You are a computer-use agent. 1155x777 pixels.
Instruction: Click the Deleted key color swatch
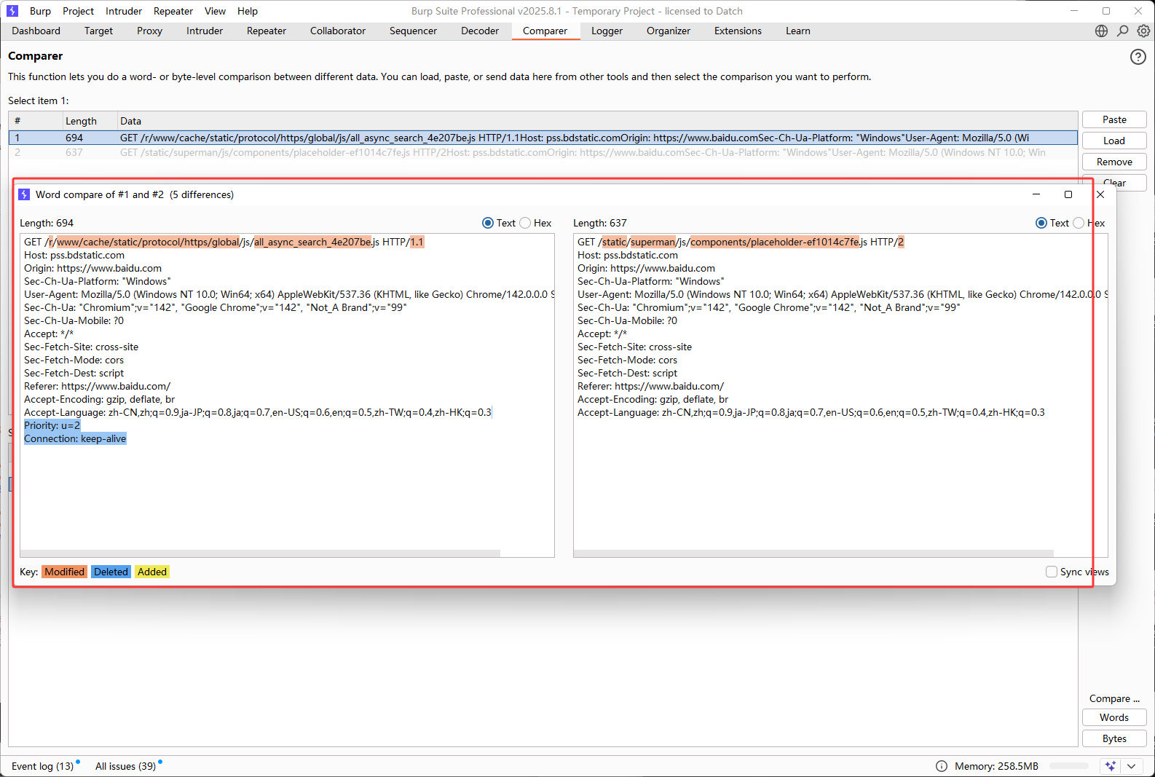pyautogui.click(x=111, y=572)
